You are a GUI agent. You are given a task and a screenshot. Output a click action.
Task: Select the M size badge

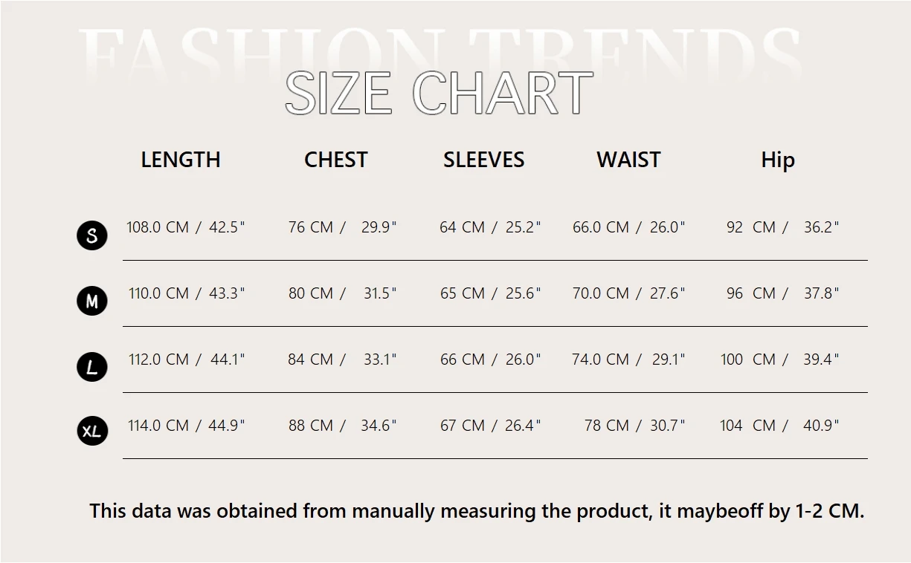click(92, 301)
